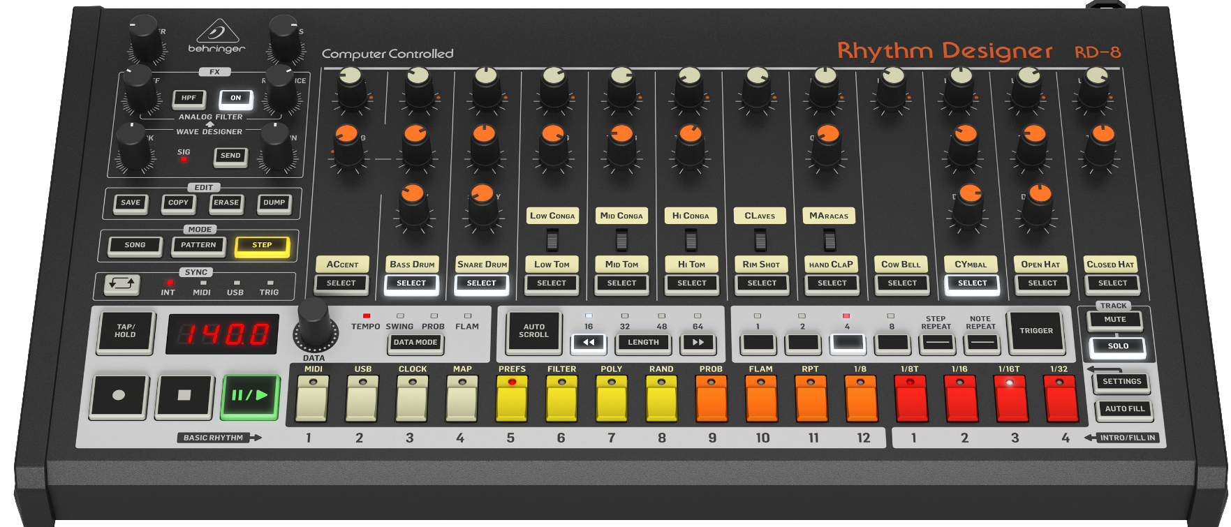Click the stop button with square icon
This screenshot has height=527, width=1231.
tap(184, 396)
